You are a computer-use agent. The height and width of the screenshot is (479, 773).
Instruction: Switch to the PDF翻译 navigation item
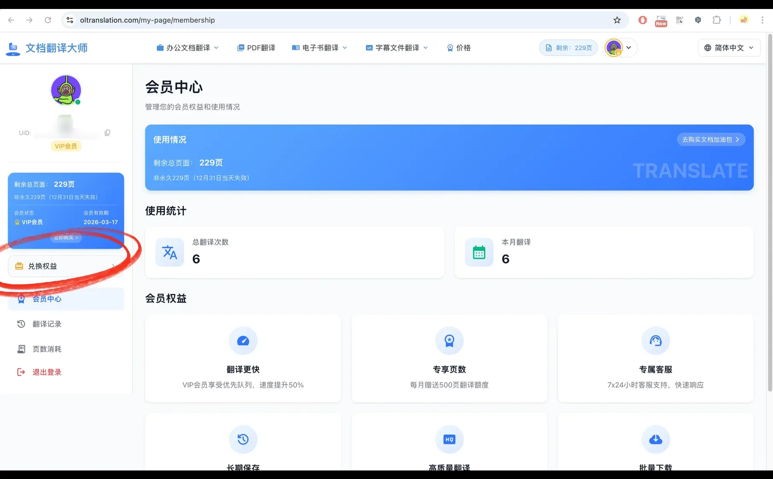click(x=256, y=47)
